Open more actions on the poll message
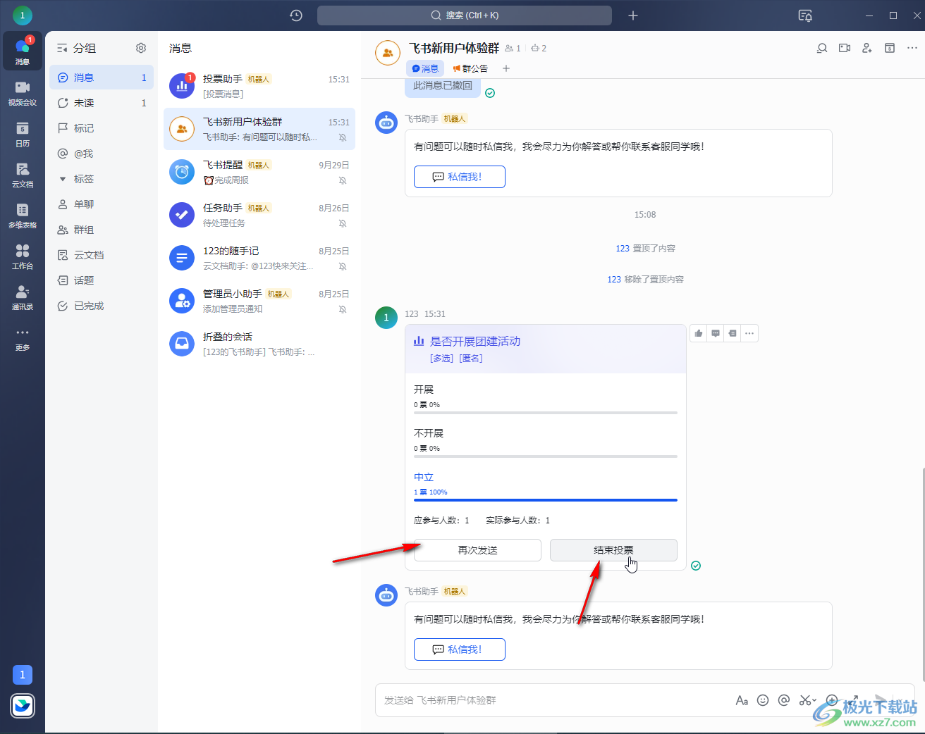The width and height of the screenshot is (925, 734). (x=749, y=333)
